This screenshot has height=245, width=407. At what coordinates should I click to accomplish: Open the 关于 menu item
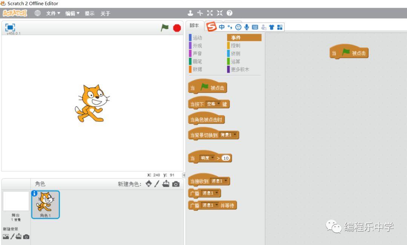click(106, 13)
